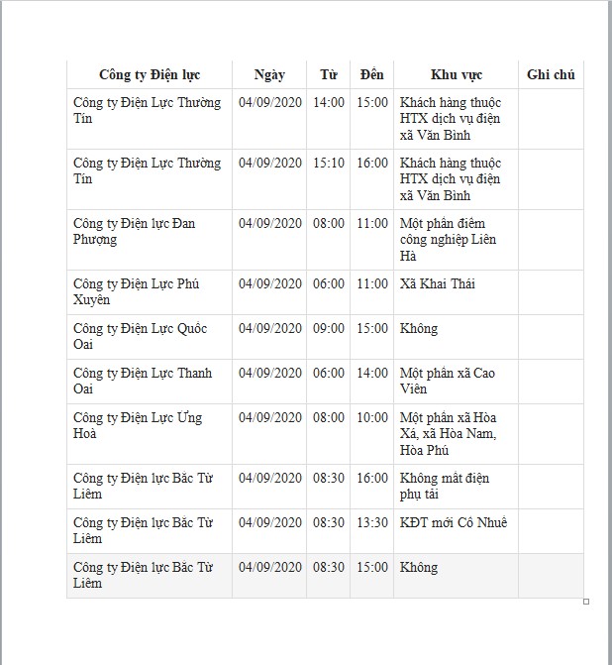The width and height of the screenshot is (612, 665).
Task: Click the "Từ" column header
Action: [x=328, y=75]
